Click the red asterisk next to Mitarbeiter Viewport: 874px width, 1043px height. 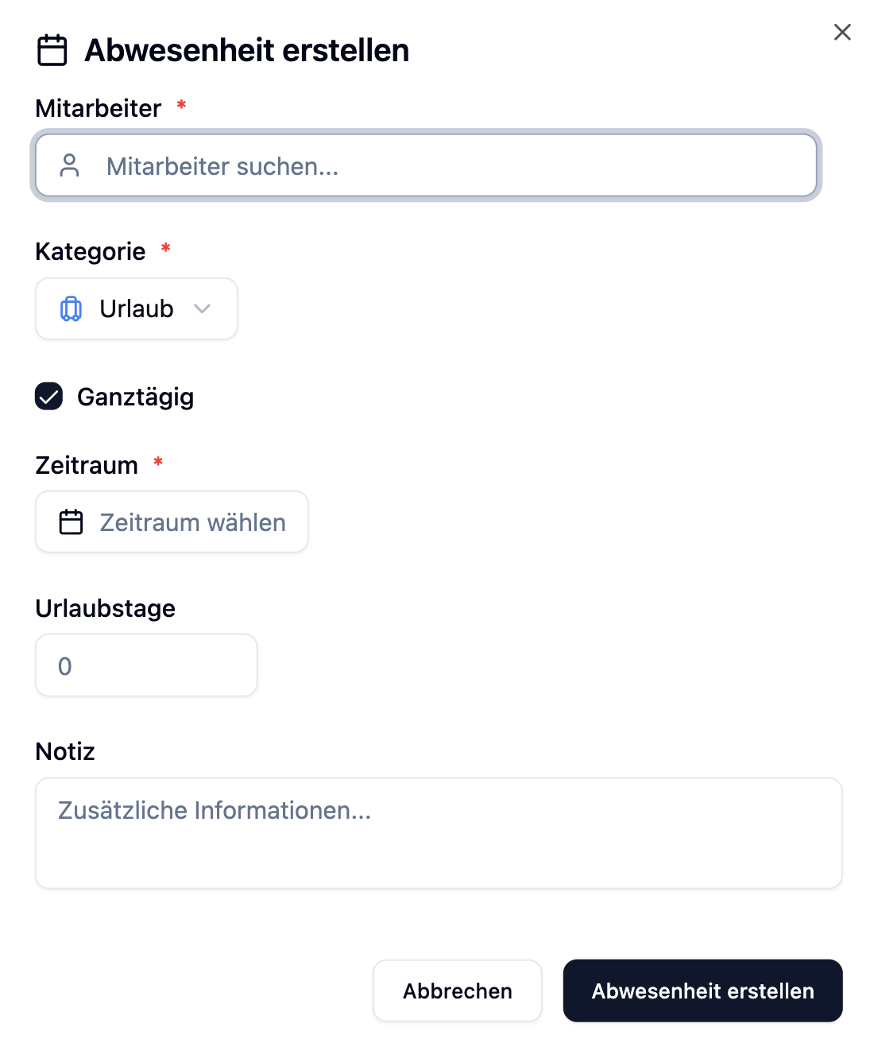pyautogui.click(x=181, y=105)
